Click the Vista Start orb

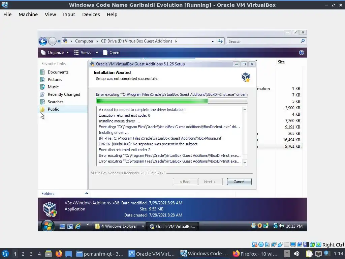(48, 226)
